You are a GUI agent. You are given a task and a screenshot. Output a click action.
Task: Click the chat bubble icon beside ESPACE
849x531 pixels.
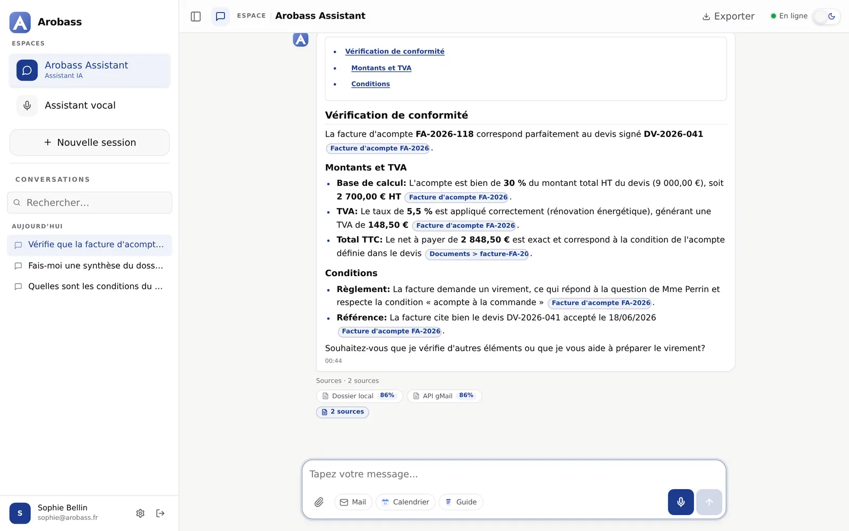pos(221,16)
